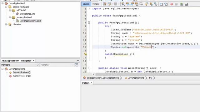The image size is (200, 112).
Task: Minimize the Navigator panel
Action: (x=78, y=61)
